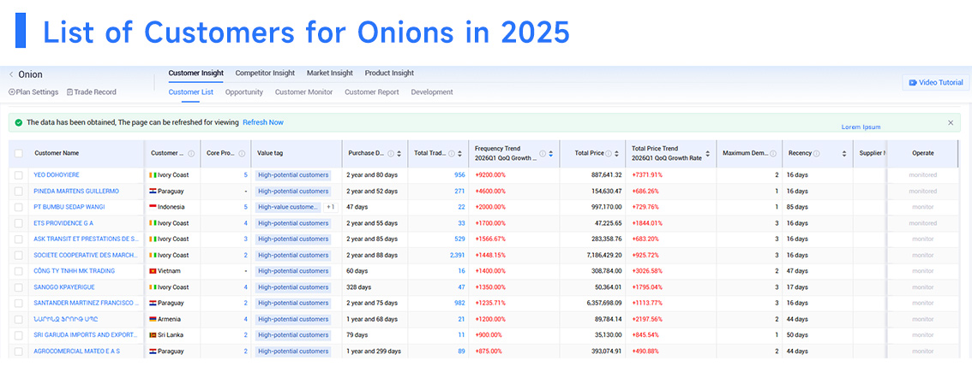
Task: Click monitor for ETS PROVIDENCE G A row
Action: coord(922,223)
